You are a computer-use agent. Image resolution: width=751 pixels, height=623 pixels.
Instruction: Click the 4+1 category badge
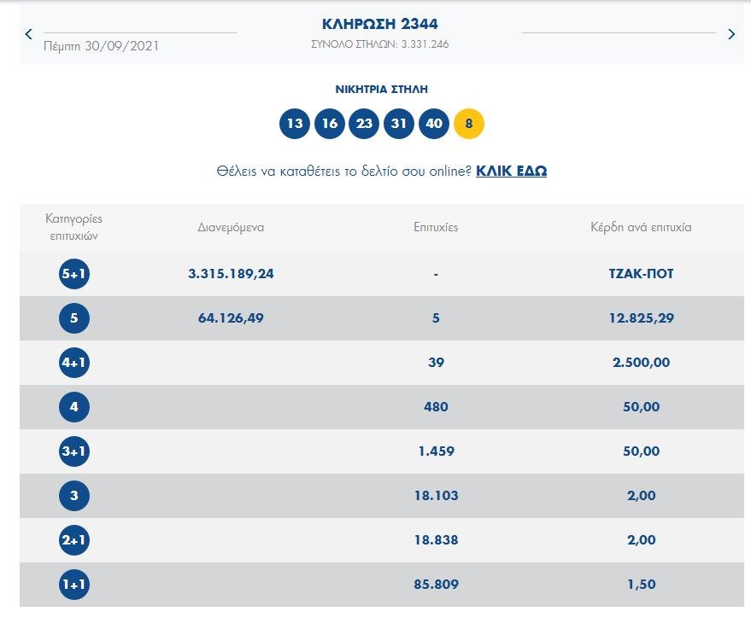(73, 363)
